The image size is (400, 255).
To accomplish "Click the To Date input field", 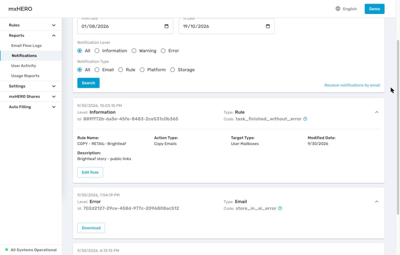I will tap(227, 26).
